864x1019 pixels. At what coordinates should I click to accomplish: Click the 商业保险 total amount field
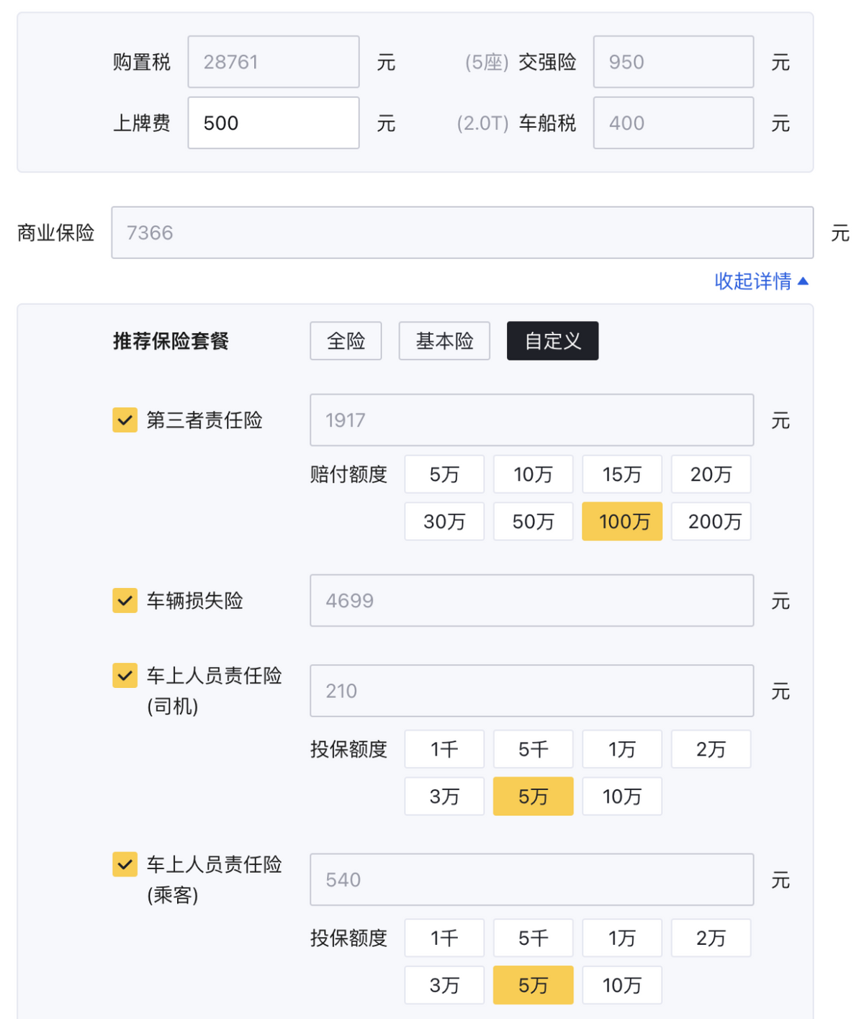coord(462,232)
